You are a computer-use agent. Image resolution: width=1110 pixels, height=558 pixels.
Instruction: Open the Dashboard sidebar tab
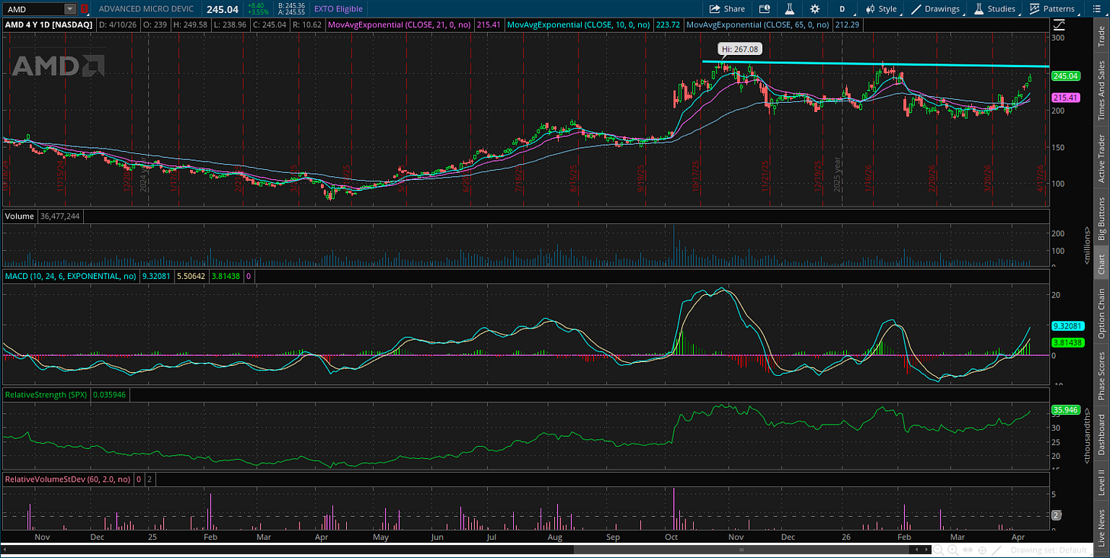coord(1101,435)
